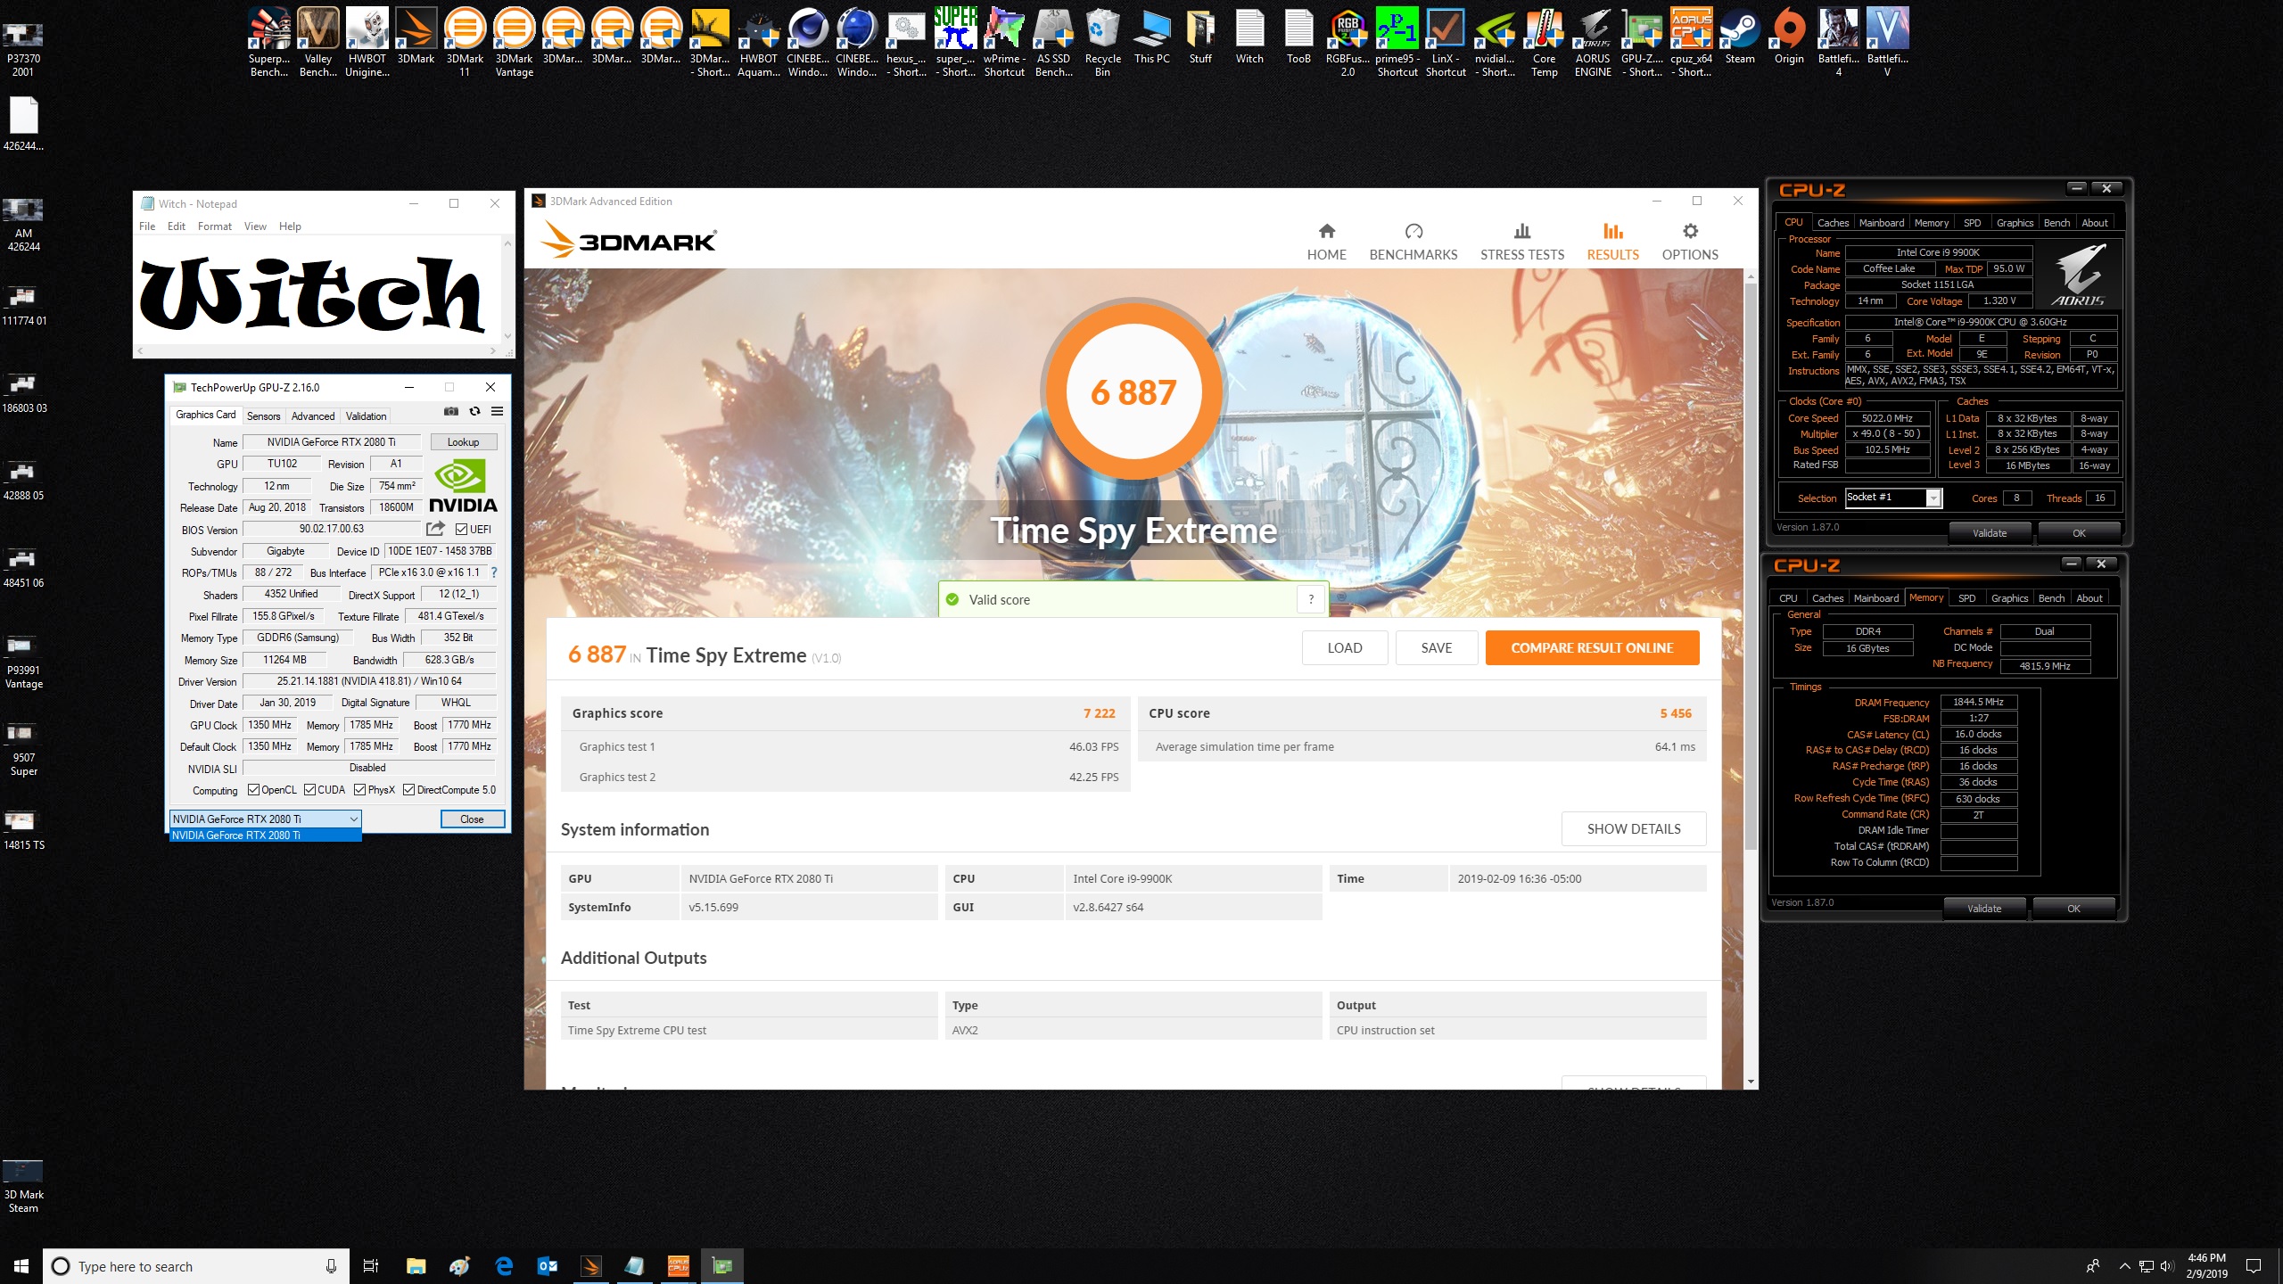
Task: Open the Action Center notification icon
Action: (2253, 1265)
